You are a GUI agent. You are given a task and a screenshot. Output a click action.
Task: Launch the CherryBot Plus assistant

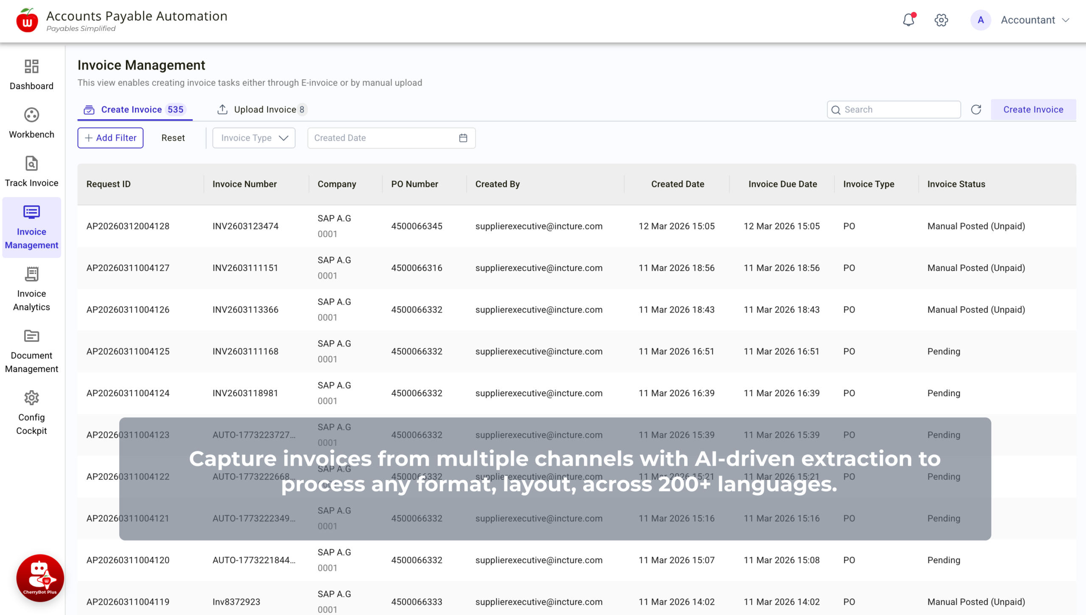(40, 578)
